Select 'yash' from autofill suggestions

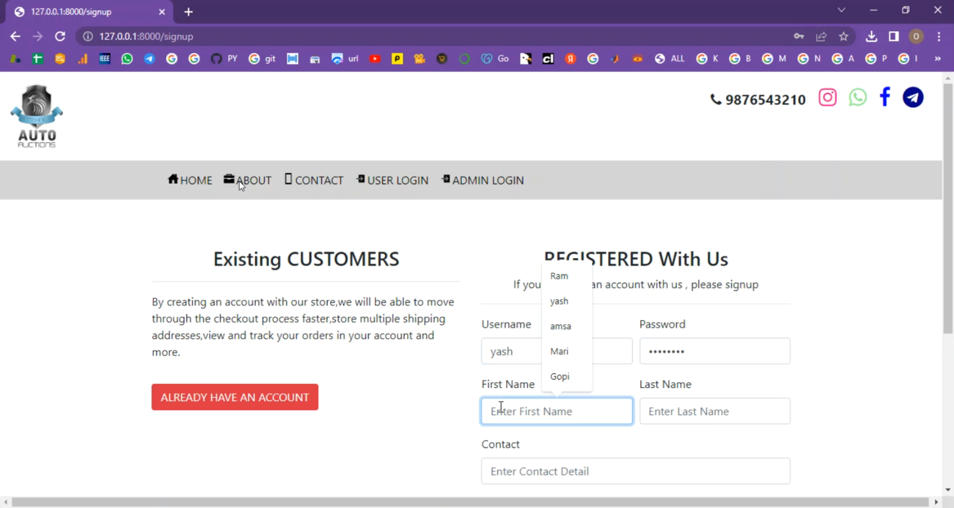560,301
